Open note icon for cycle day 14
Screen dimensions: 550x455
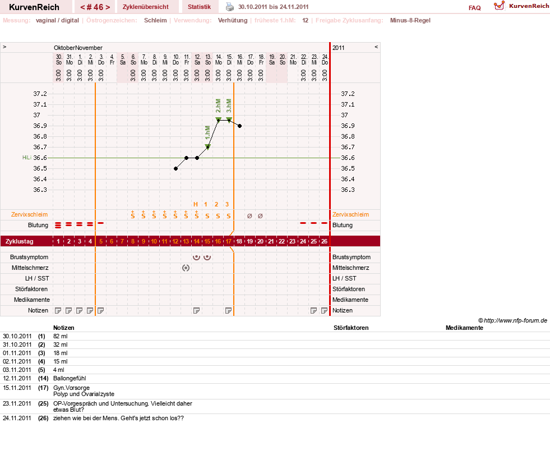196,311
